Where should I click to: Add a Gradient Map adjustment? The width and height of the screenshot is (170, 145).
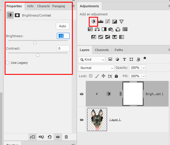point(122,37)
